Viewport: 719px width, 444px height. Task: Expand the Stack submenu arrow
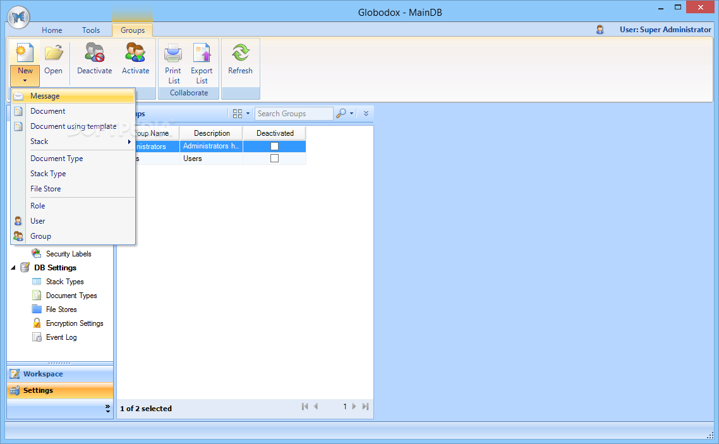click(130, 141)
